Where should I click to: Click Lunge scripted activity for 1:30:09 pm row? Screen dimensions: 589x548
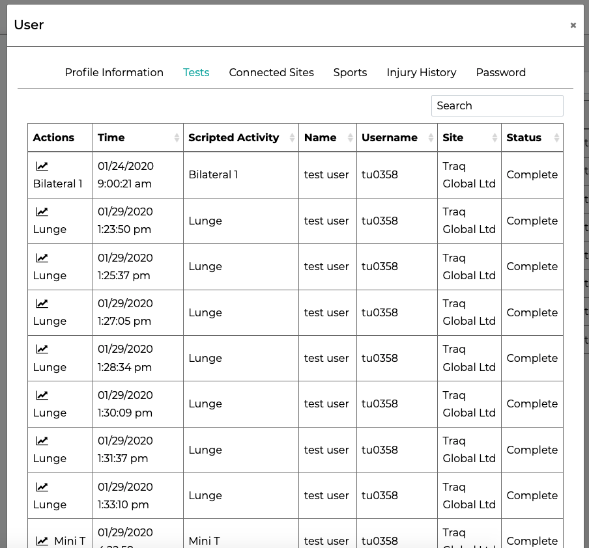pyautogui.click(x=205, y=404)
